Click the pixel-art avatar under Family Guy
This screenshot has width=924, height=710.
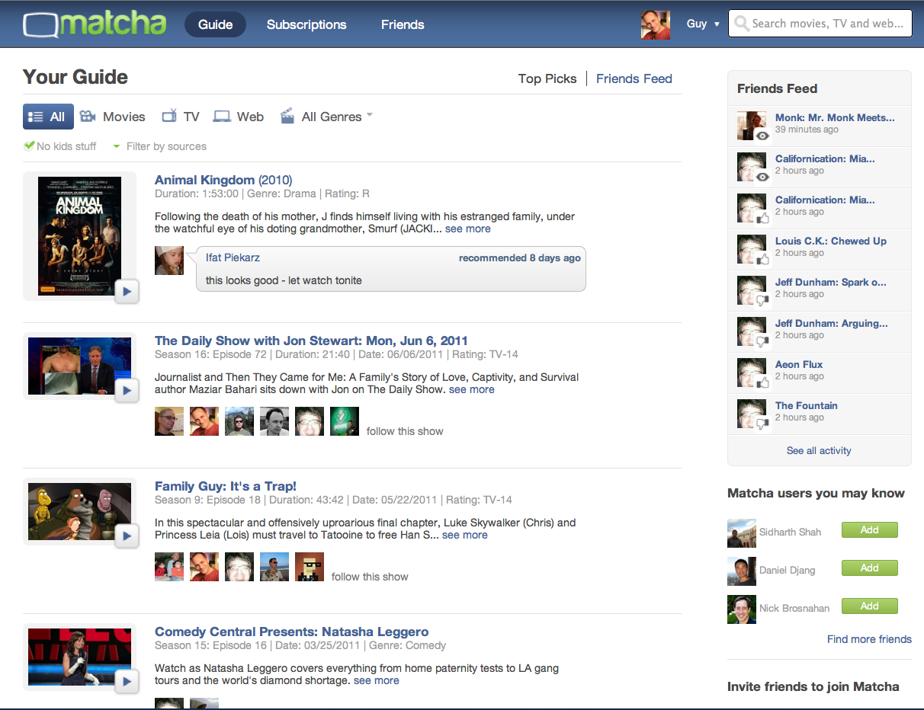tap(310, 567)
